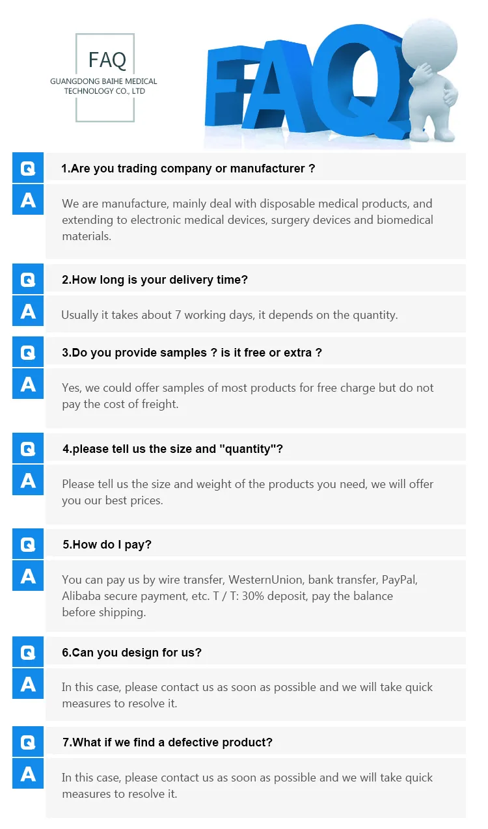
Task: Click "What if we find a defective product?" heading
Action: tap(167, 742)
